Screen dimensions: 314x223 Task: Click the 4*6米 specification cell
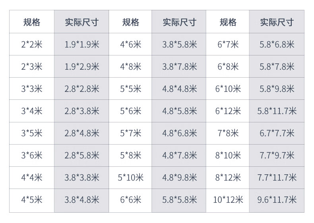pos(131,44)
